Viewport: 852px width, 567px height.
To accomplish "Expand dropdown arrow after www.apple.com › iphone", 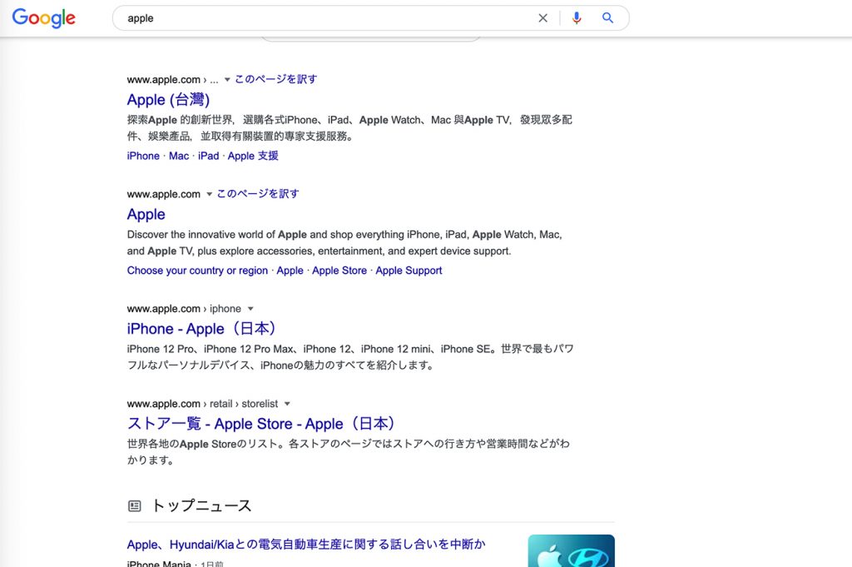I will 250,309.
